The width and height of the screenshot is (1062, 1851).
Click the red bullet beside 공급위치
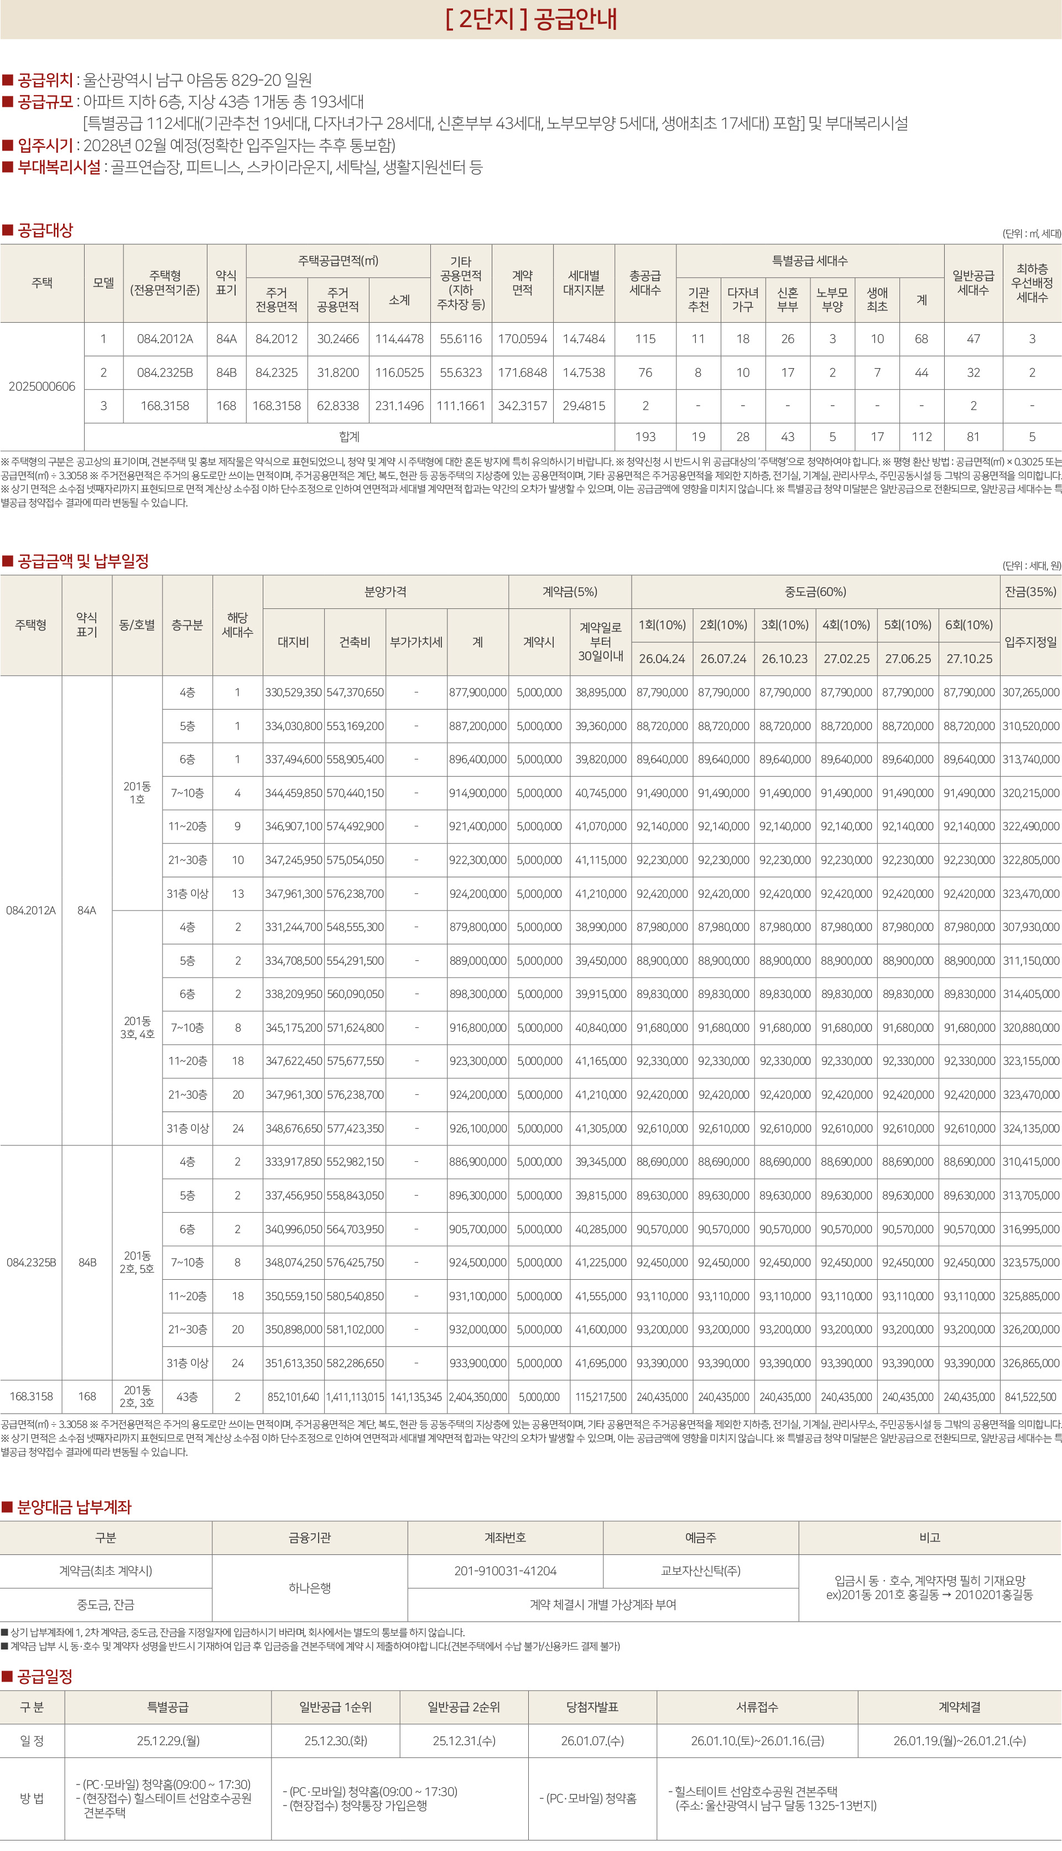7,80
